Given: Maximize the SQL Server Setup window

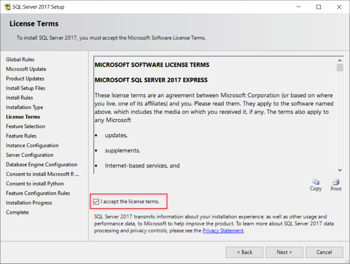Looking at the screenshot, I should (319, 7).
